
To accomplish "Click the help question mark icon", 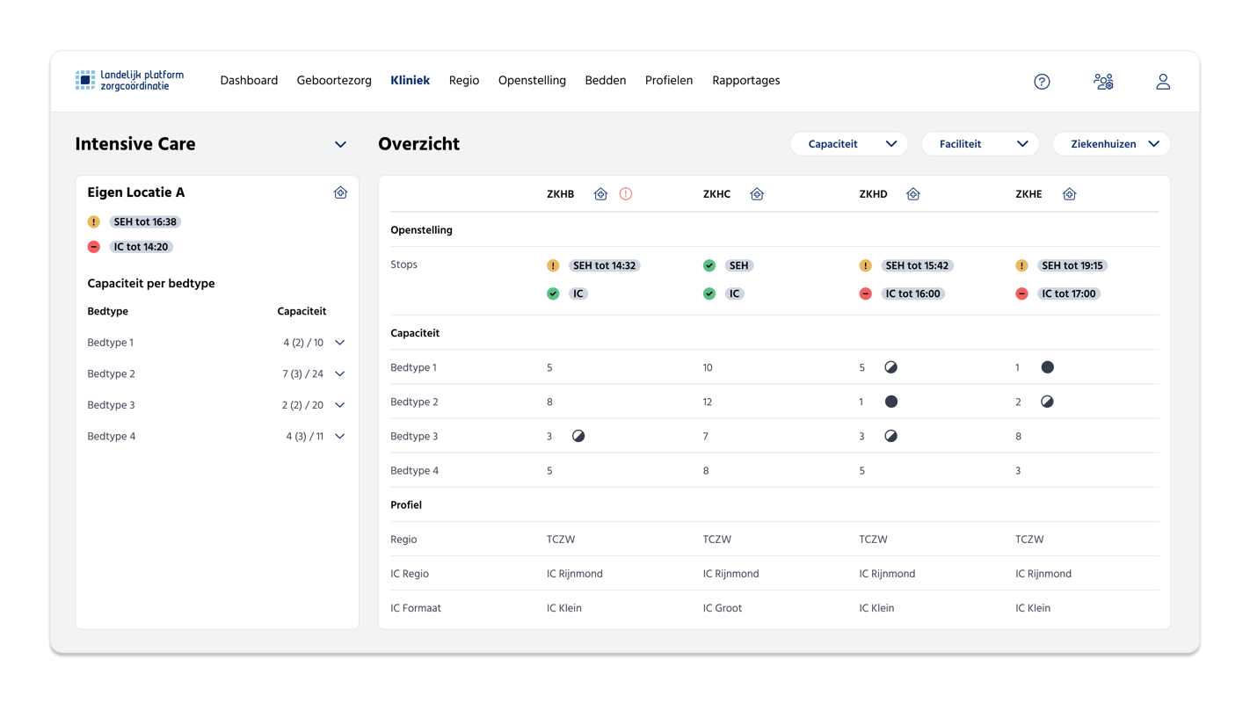I will (x=1042, y=82).
